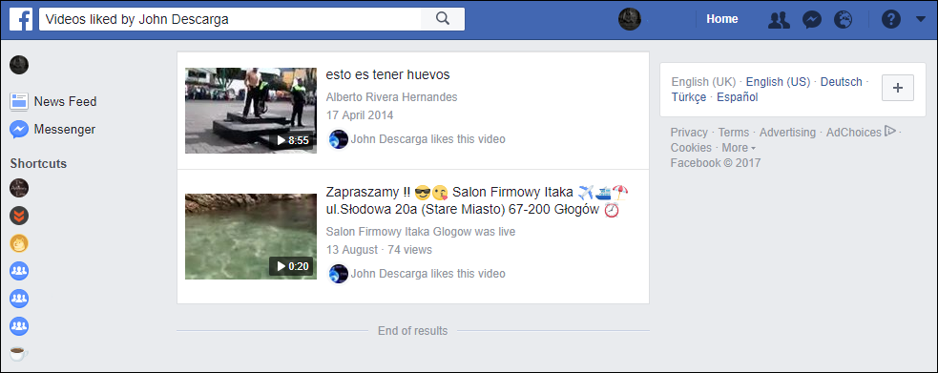Click the 'English (UK)' current language text
Viewport: 938px width, 373px height.
click(703, 82)
